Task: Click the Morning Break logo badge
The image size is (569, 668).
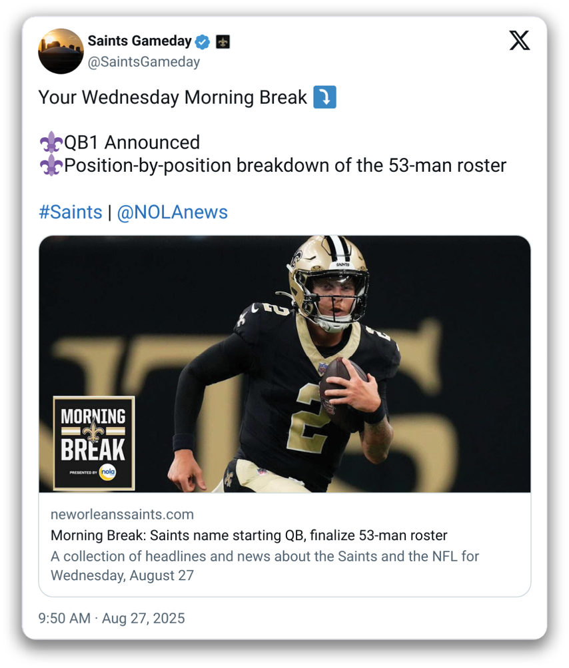Action: (x=93, y=442)
